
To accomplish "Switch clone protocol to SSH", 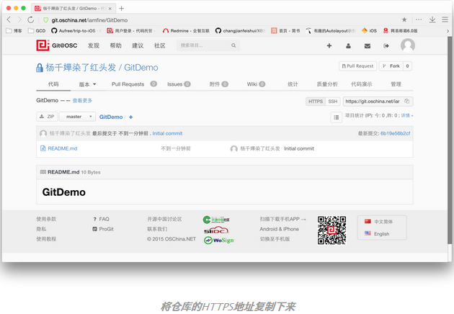I will [x=332, y=102].
